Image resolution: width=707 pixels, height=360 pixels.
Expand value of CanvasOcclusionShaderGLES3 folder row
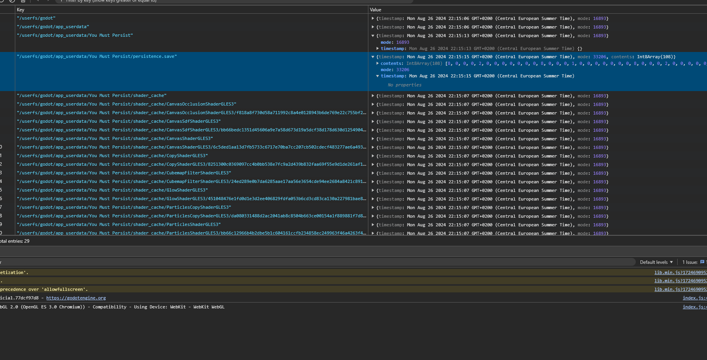coord(373,104)
